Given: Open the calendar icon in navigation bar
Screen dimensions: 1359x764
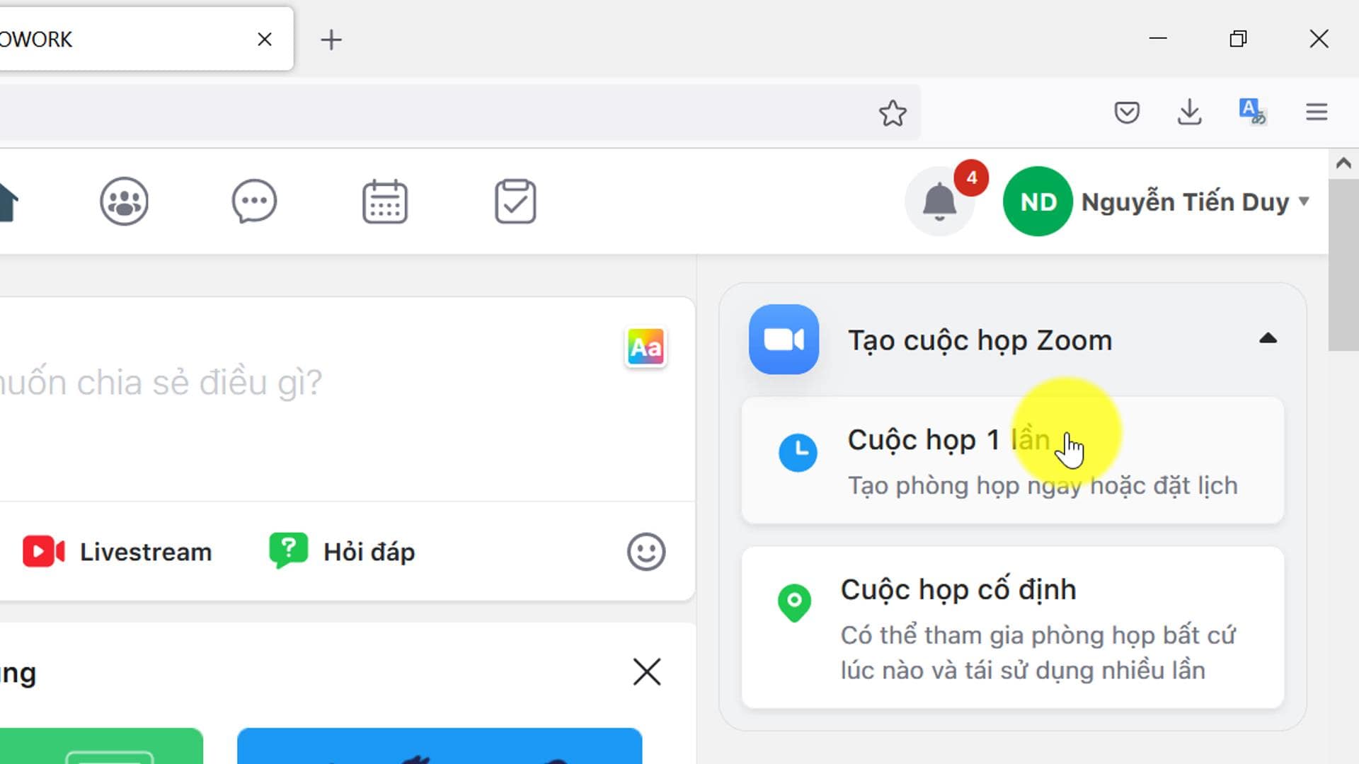Looking at the screenshot, I should [x=384, y=202].
